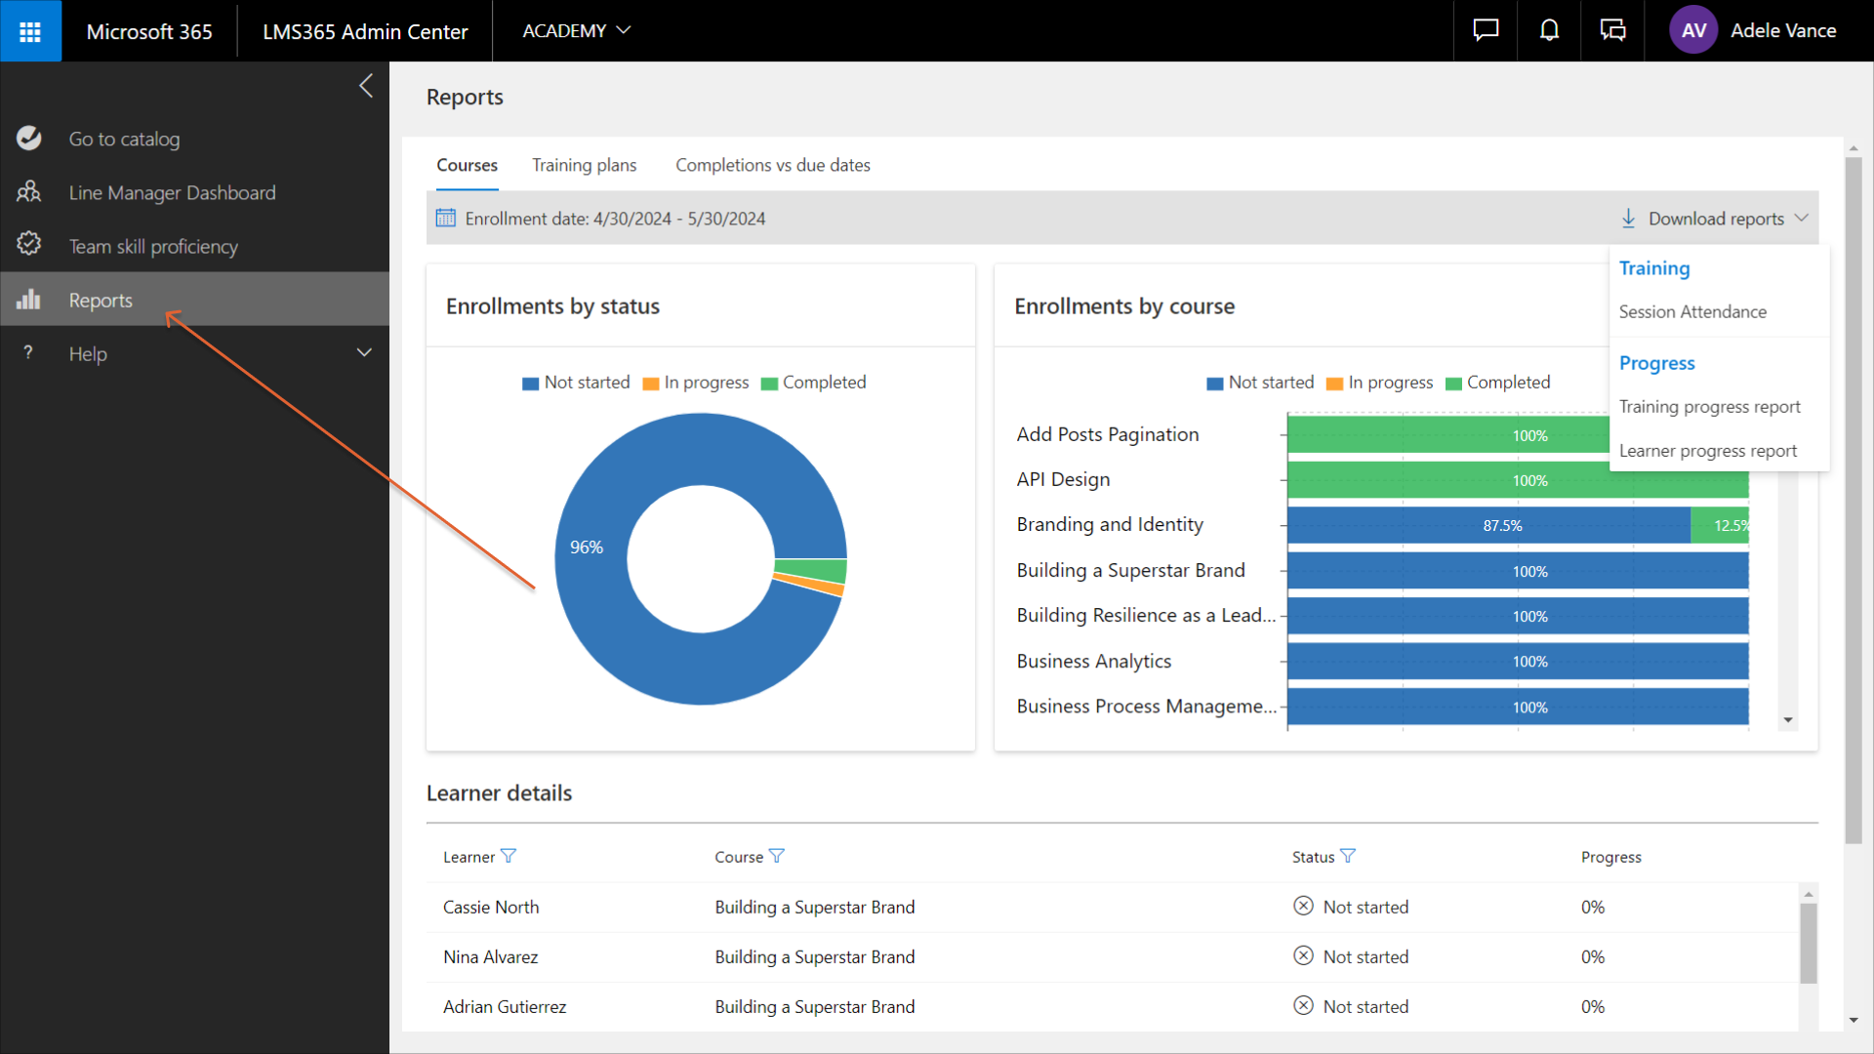The height and width of the screenshot is (1054, 1874).
Task: Toggle the Not started legend in status chart
Action: coord(577,383)
